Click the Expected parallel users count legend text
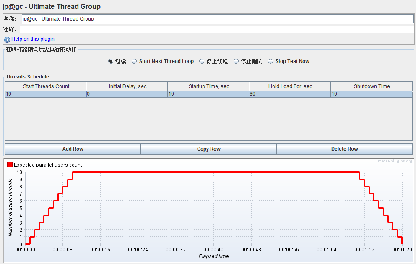The image size is (416, 264). [48, 165]
